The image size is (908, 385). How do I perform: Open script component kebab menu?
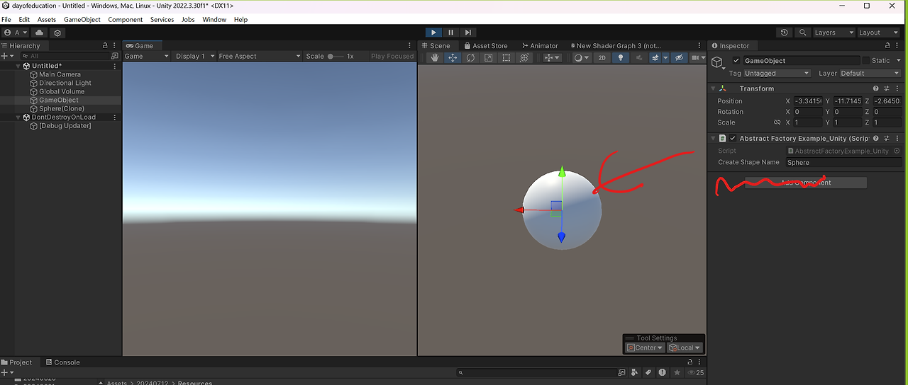tap(897, 139)
